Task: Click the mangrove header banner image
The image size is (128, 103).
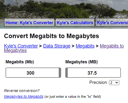Action: click(64, 9)
